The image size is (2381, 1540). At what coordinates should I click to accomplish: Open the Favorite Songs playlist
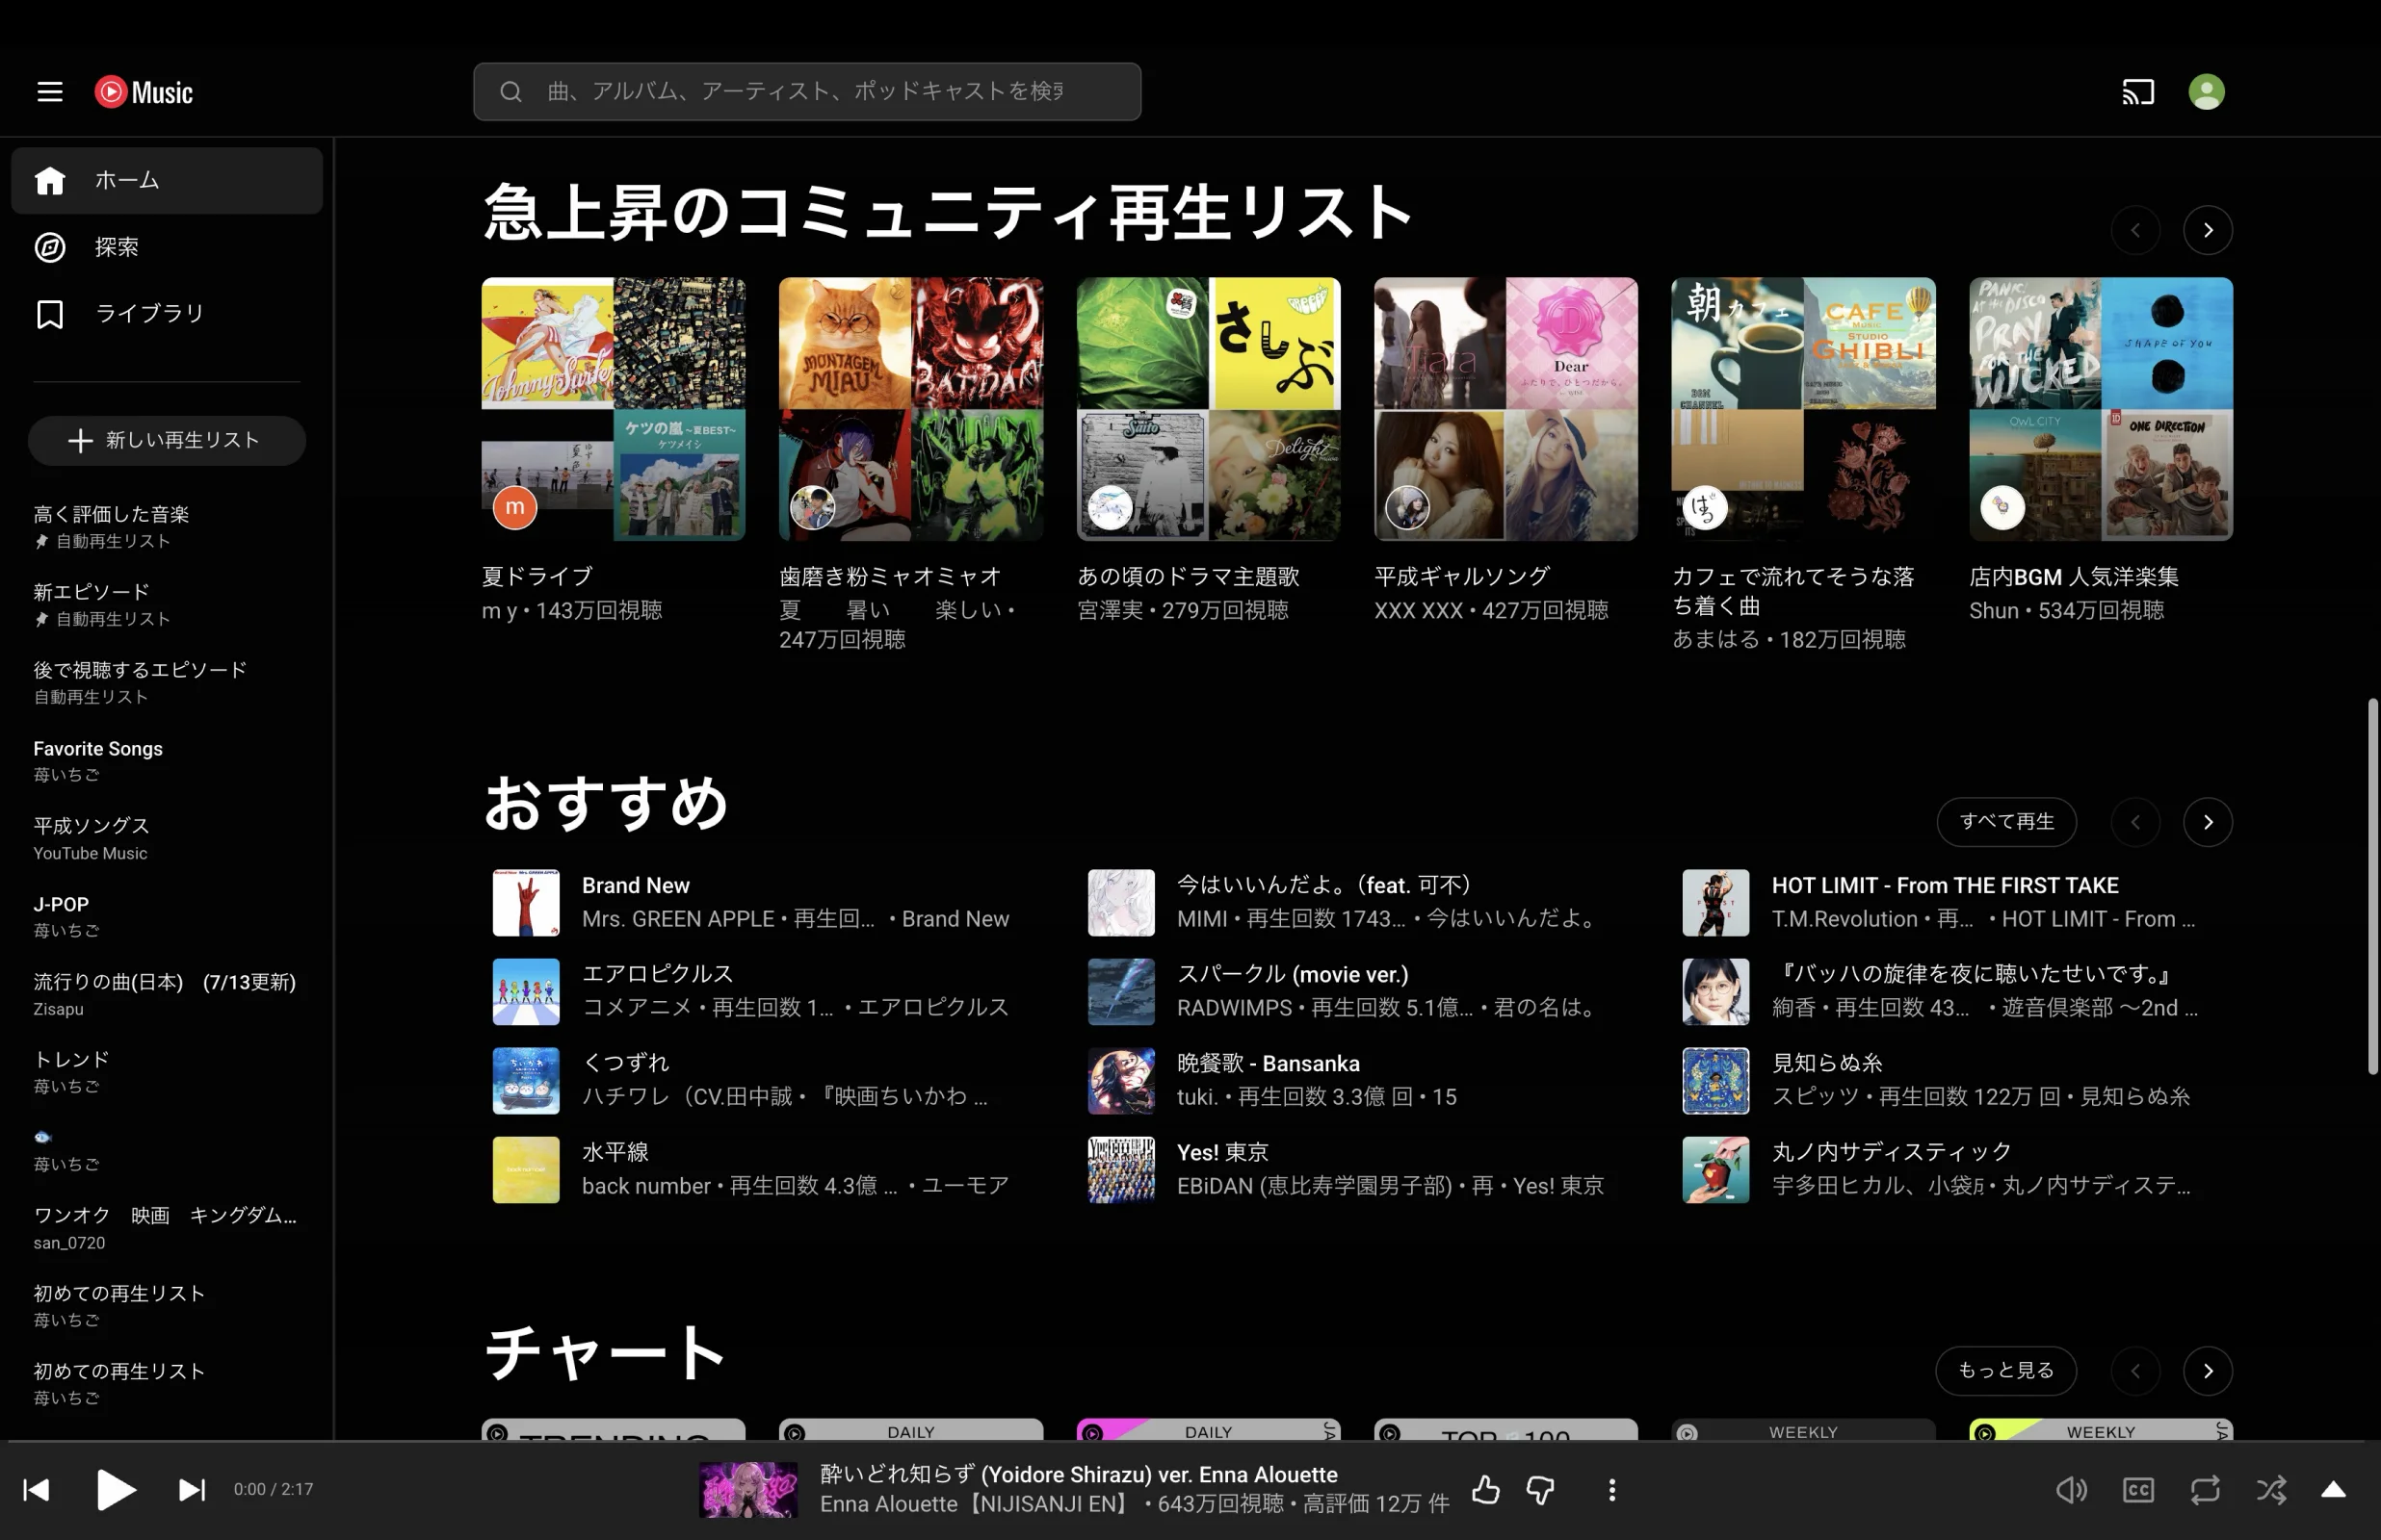pos(167,761)
